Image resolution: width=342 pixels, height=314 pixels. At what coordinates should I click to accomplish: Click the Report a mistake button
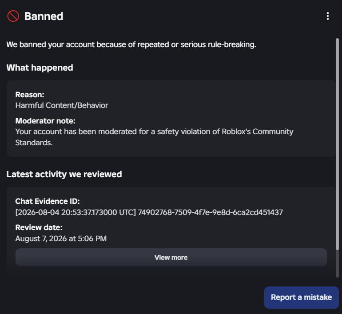tap(302, 297)
